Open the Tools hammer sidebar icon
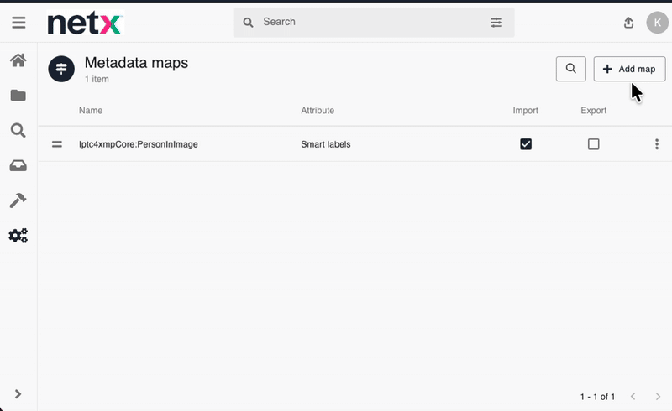672x411 pixels. pyautogui.click(x=18, y=200)
